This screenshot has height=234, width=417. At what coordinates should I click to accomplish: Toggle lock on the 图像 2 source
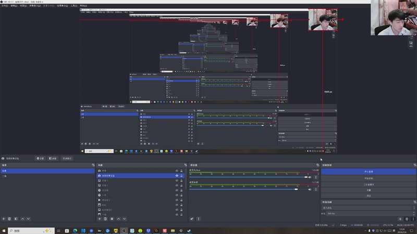pyautogui.click(x=181, y=186)
